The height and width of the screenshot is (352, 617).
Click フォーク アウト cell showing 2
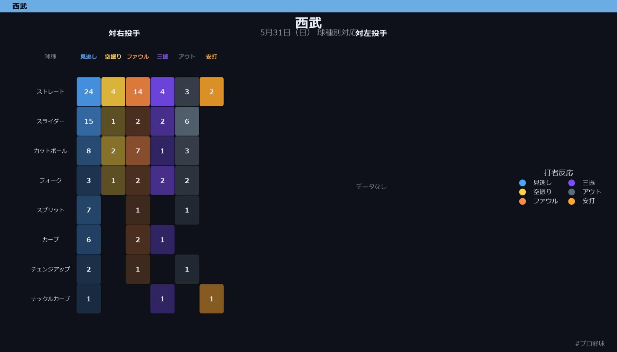(x=187, y=180)
